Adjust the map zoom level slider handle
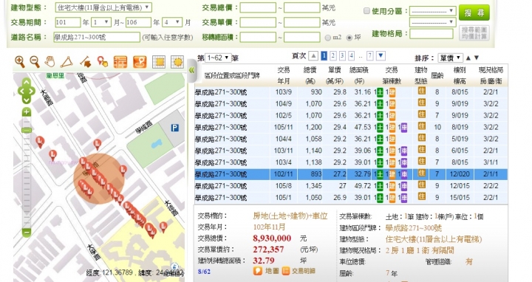This screenshot has height=282, width=532. pos(27,130)
